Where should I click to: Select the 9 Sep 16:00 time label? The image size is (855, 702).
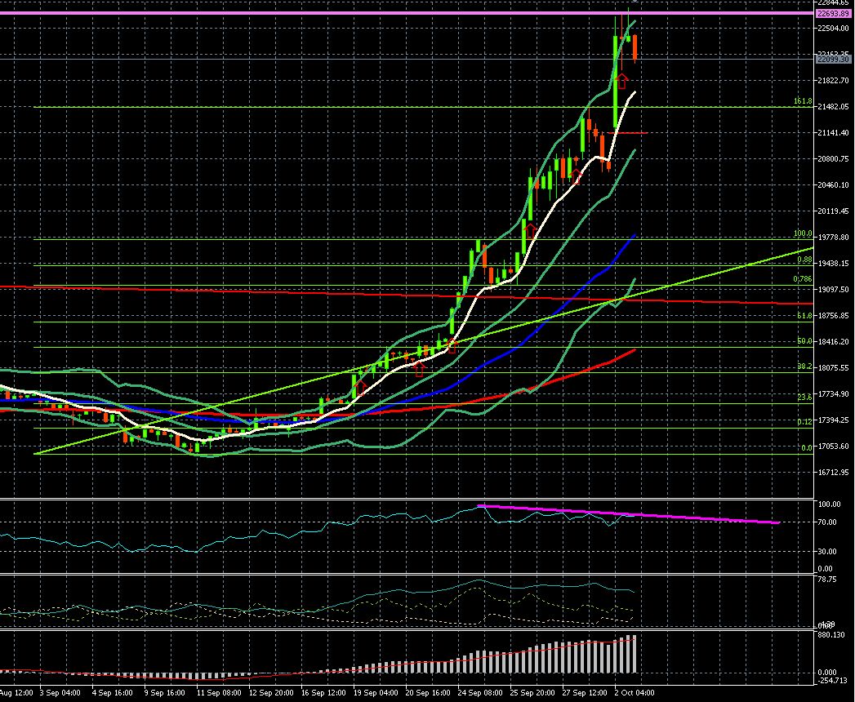click(165, 693)
